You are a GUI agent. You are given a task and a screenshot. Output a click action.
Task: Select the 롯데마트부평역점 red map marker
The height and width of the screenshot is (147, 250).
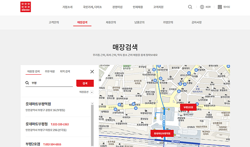click(x=162, y=134)
